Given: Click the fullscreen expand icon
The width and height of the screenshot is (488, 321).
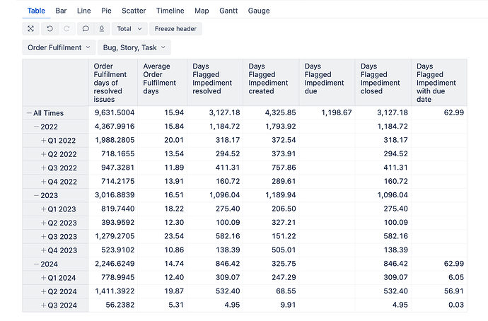Looking at the screenshot, I should click(x=30, y=29).
